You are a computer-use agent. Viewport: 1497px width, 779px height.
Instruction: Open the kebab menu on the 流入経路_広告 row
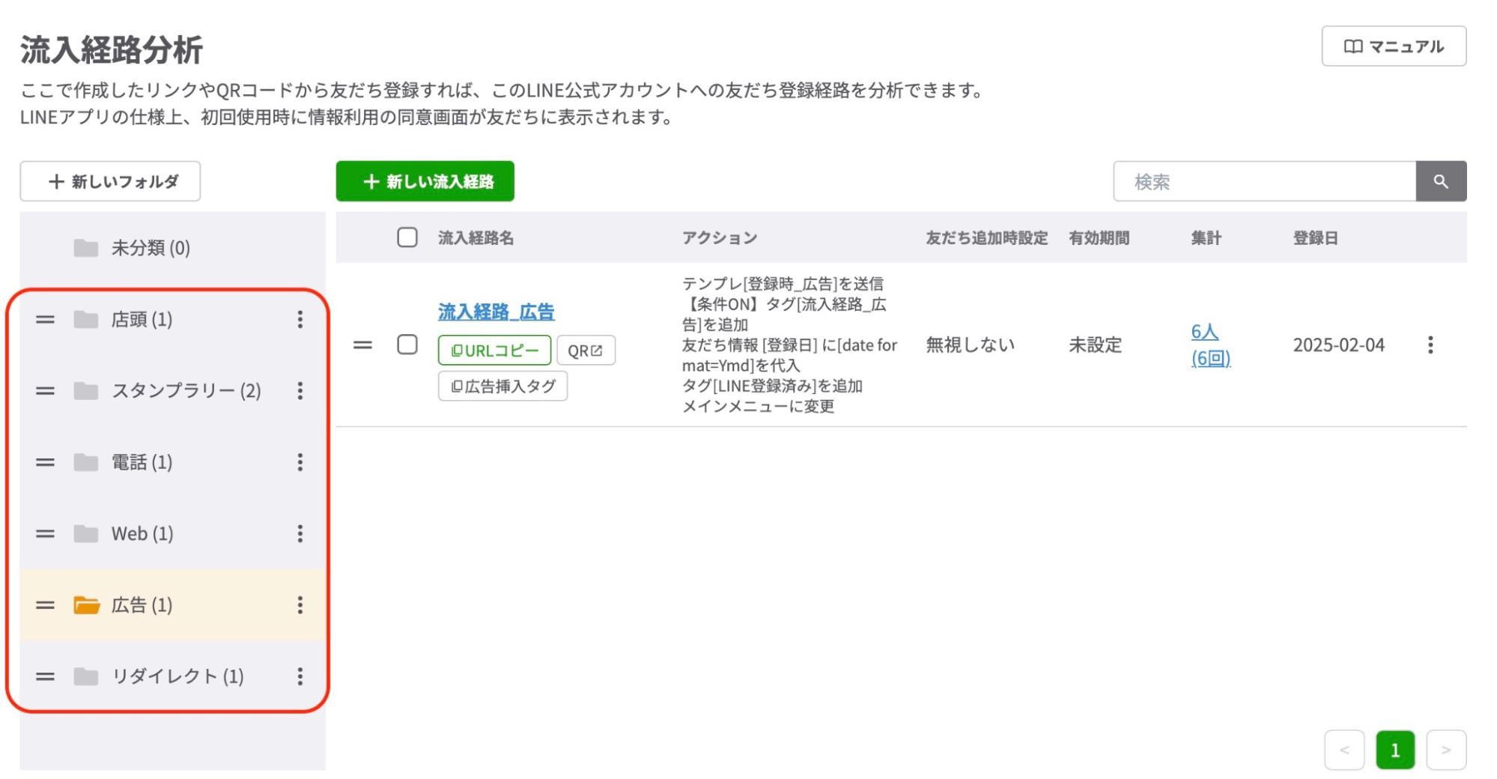(1431, 345)
